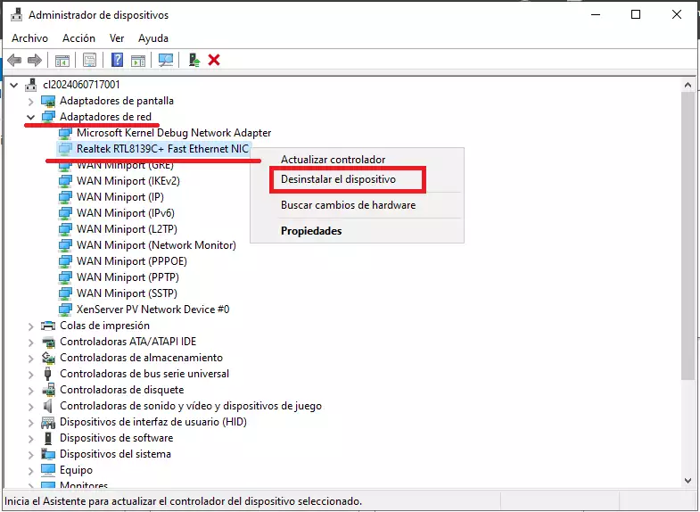Click the blue Help question-mark toolbar icon

click(x=116, y=60)
